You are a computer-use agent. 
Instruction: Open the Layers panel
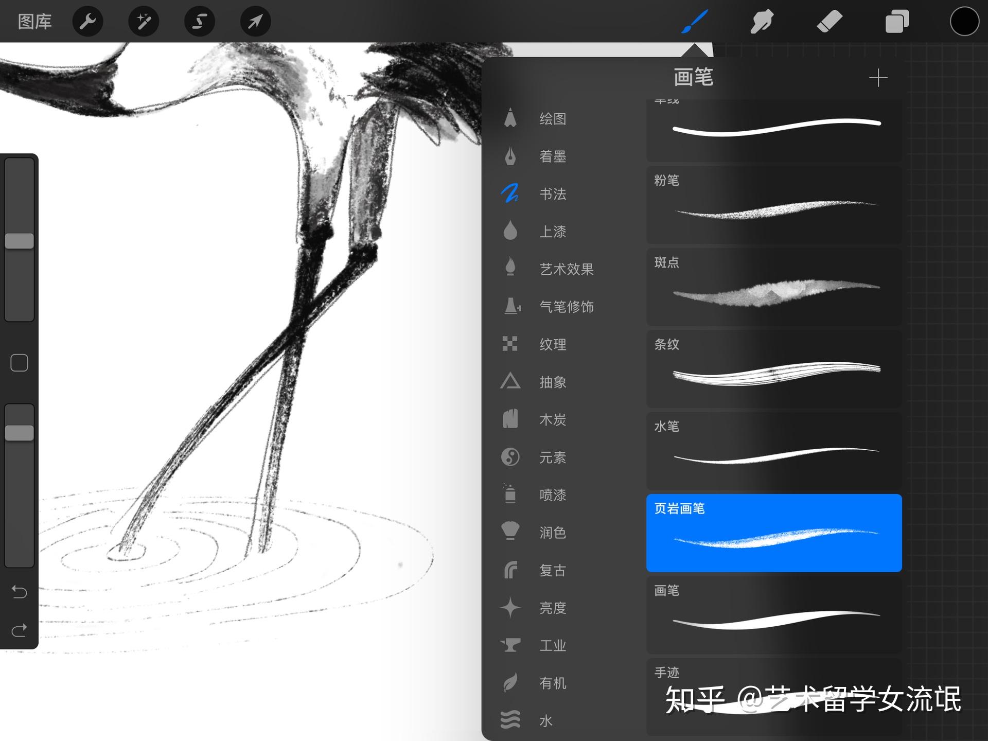pos(896,22)
